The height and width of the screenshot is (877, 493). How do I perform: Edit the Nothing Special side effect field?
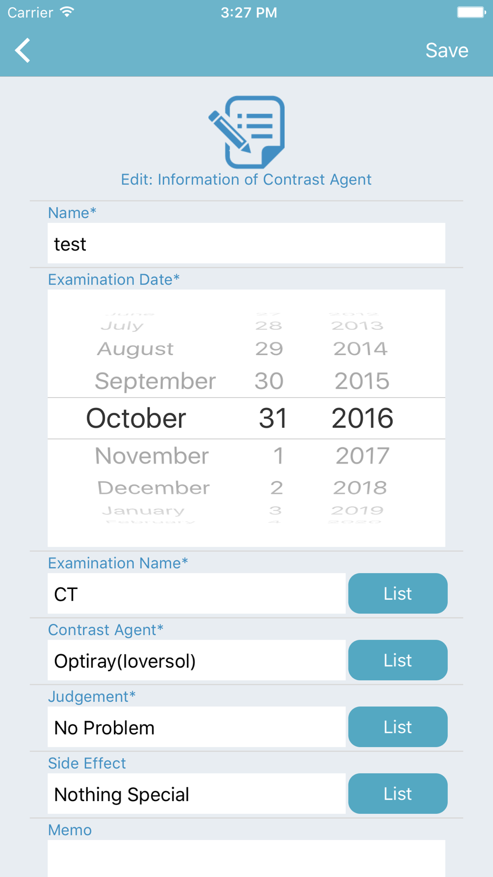pyautogui.click(x=197, y=793)
